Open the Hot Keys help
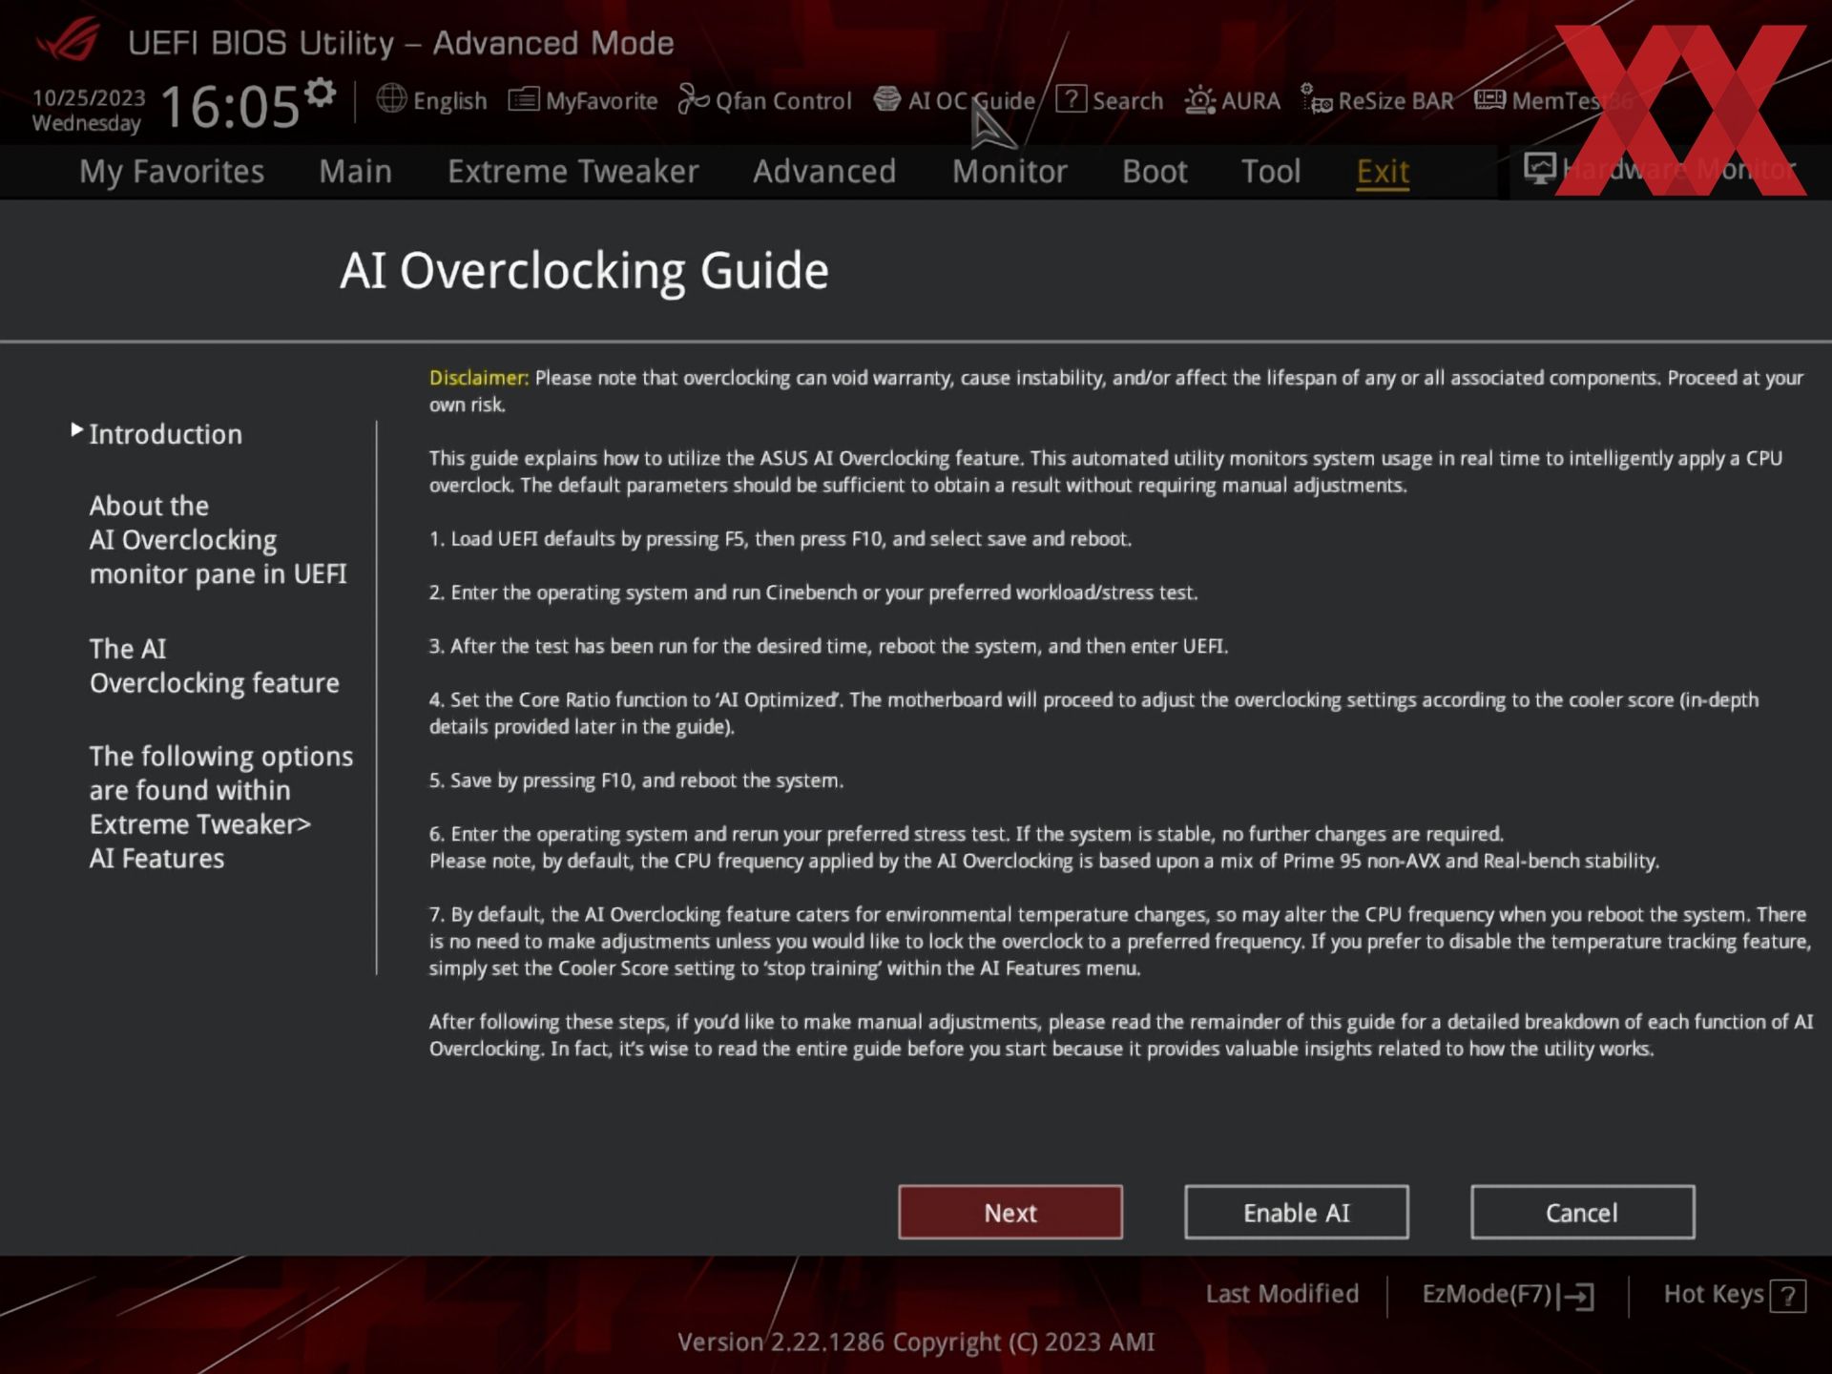 tap(1734, 1295)
